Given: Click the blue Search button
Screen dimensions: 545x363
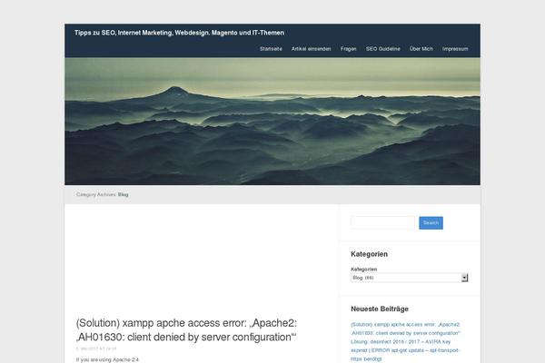Looking at the screenshot, I should pyautogui.click(x=431, y=223).
